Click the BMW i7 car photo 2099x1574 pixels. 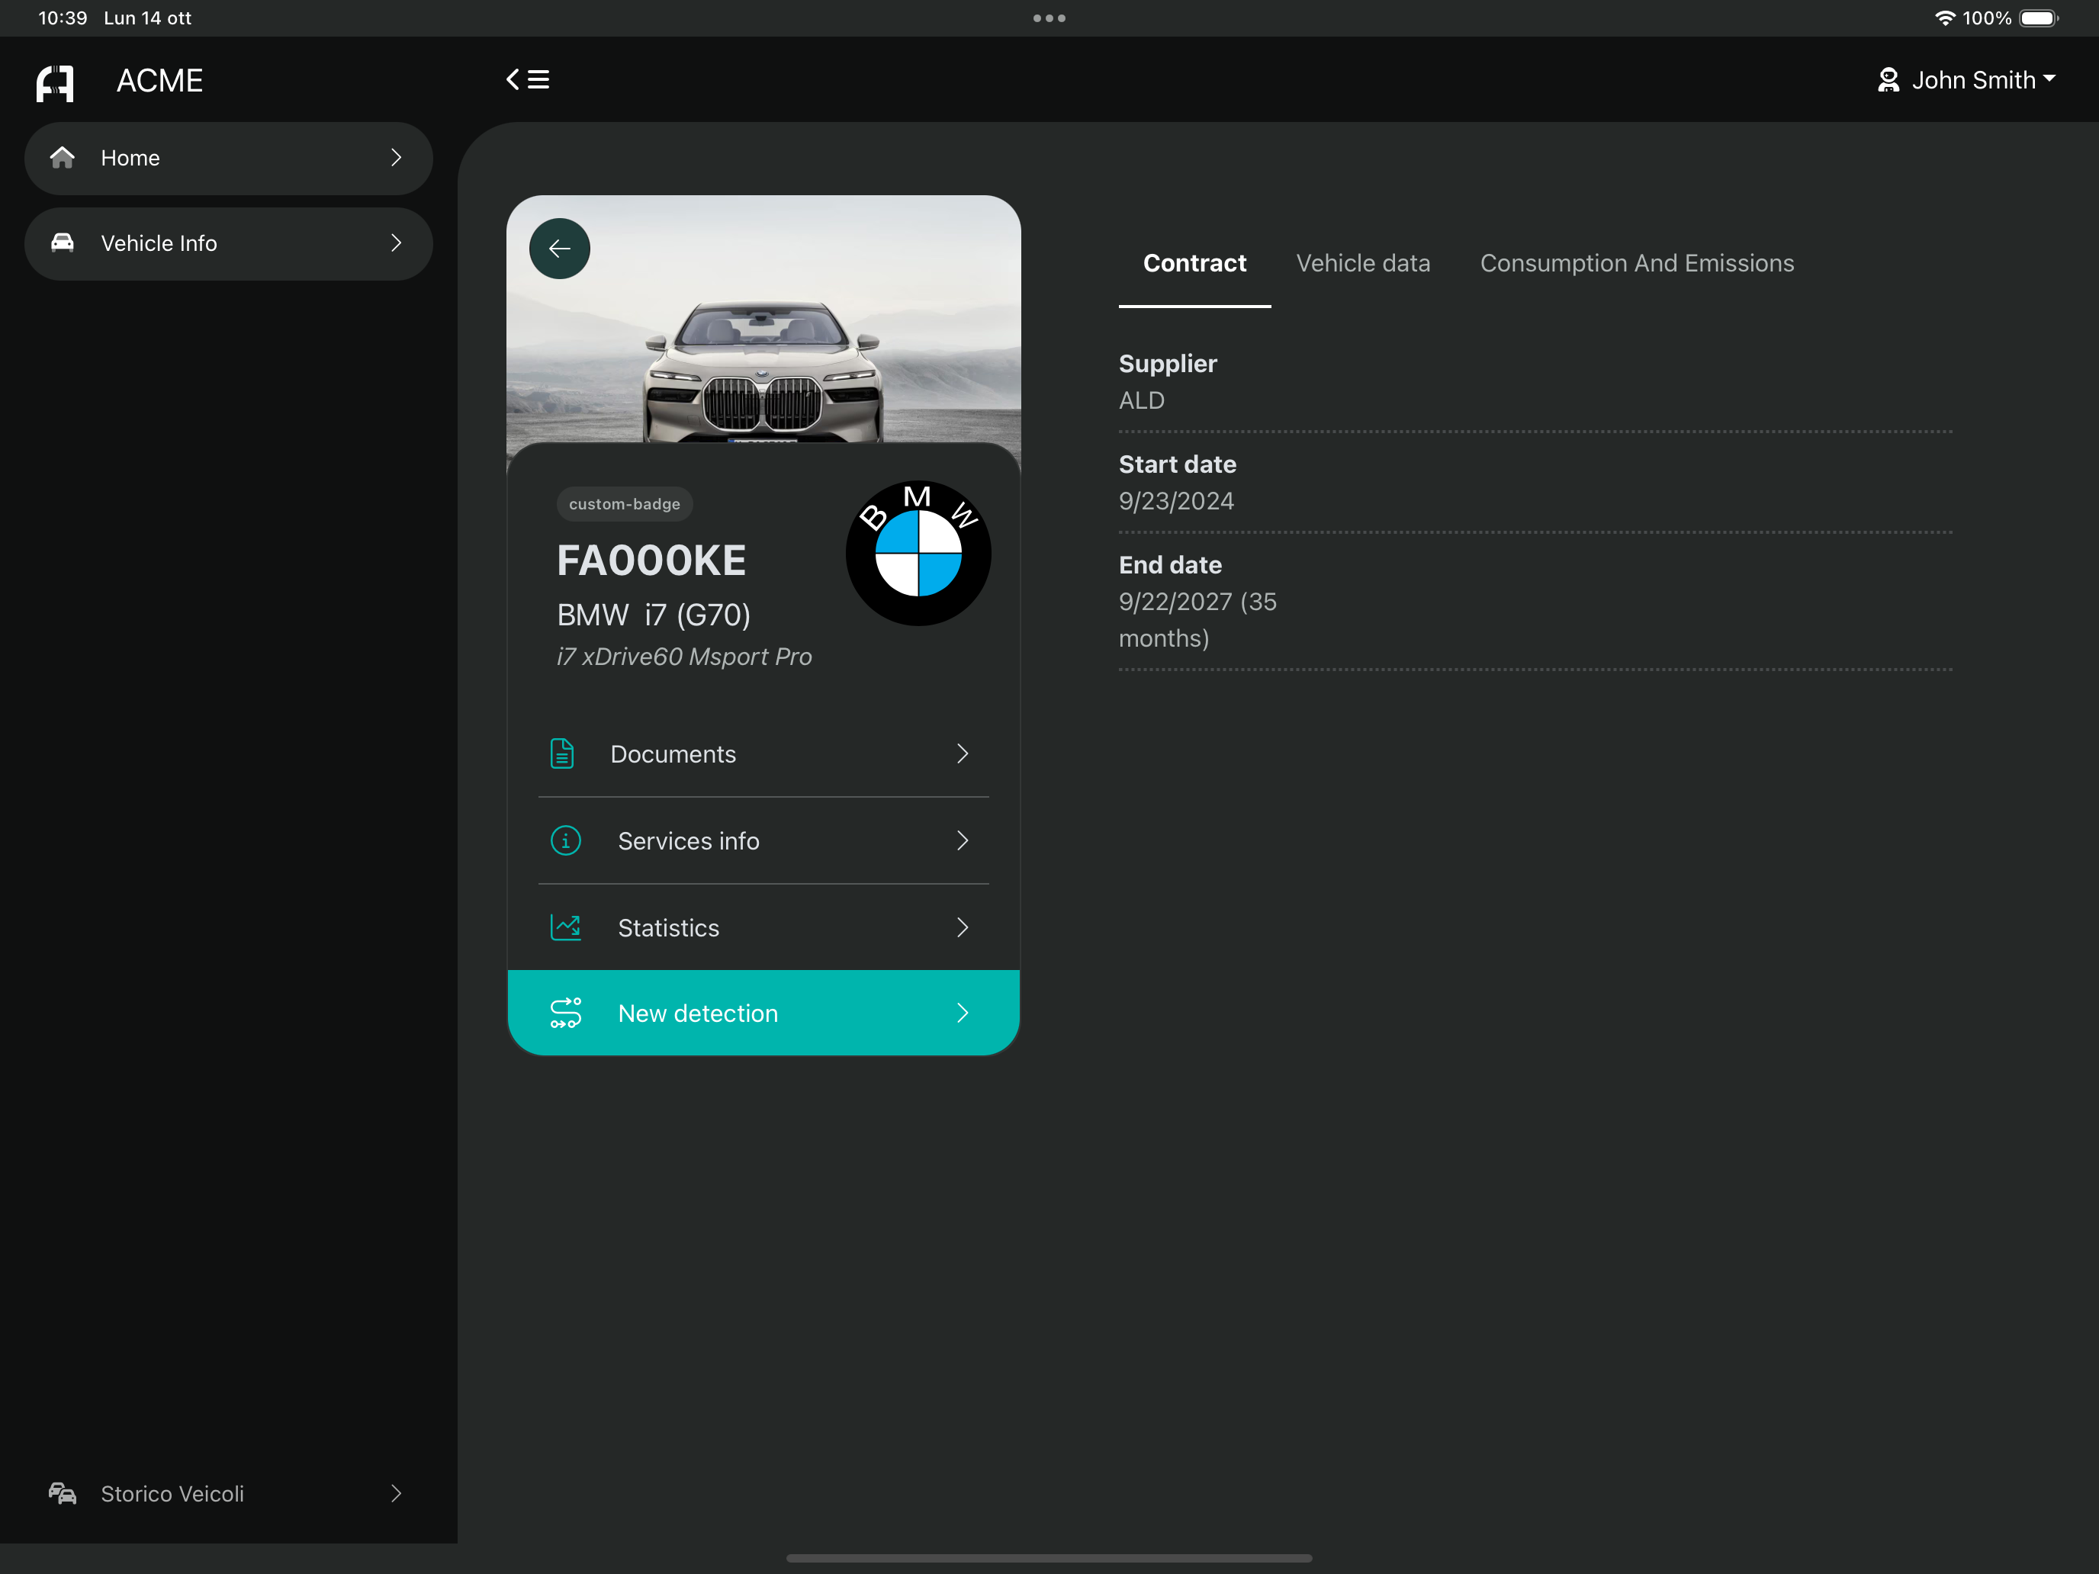point(764,320)
